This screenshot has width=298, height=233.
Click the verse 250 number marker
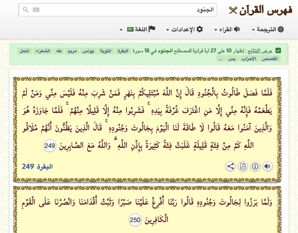(135, 220)
